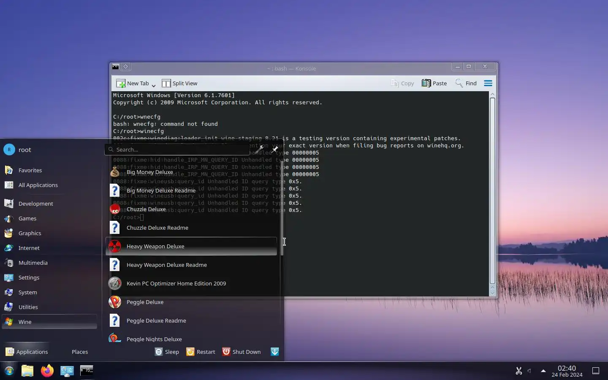Viewport: 608px width, 380px height.
Task: Launch Firefox from the taskbar
Action: tap(47, 371)
